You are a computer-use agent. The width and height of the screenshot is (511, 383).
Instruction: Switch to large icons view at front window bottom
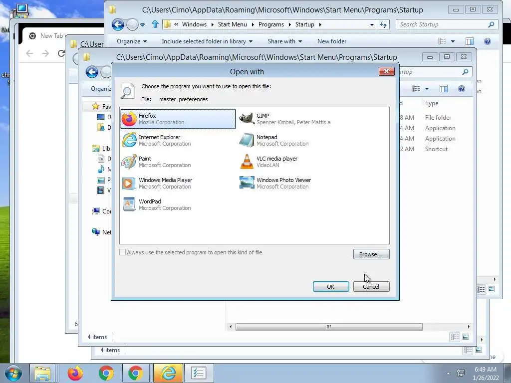(466, 337)
